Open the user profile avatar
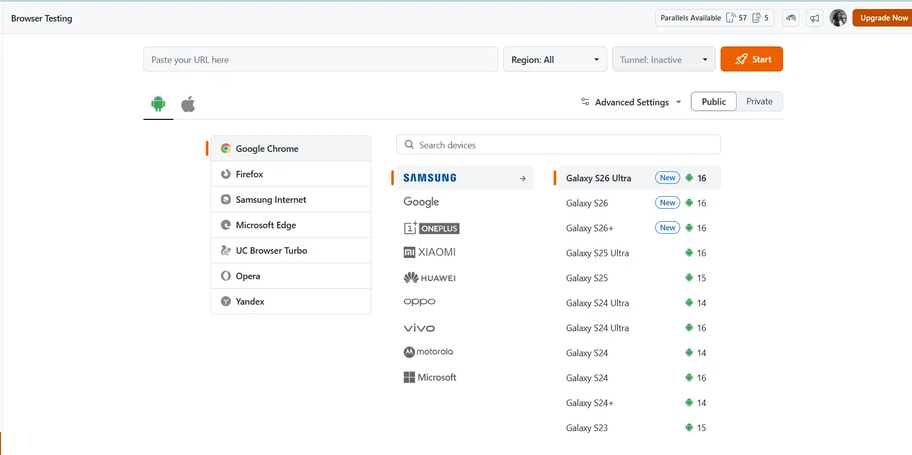The width and height of the screenshot is (912, 455). pyautogui.click(x=838, y=18)
